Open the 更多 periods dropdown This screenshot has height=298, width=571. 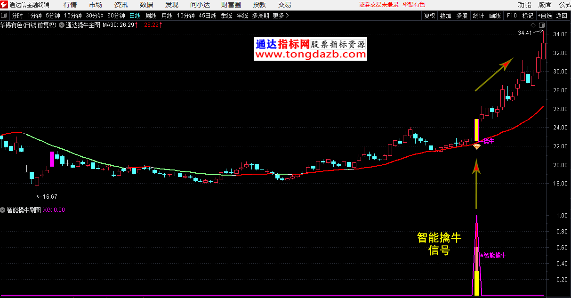point(281,16)
